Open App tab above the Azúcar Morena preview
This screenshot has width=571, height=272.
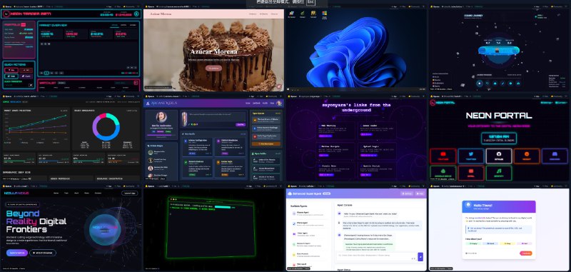click(253, 6)
